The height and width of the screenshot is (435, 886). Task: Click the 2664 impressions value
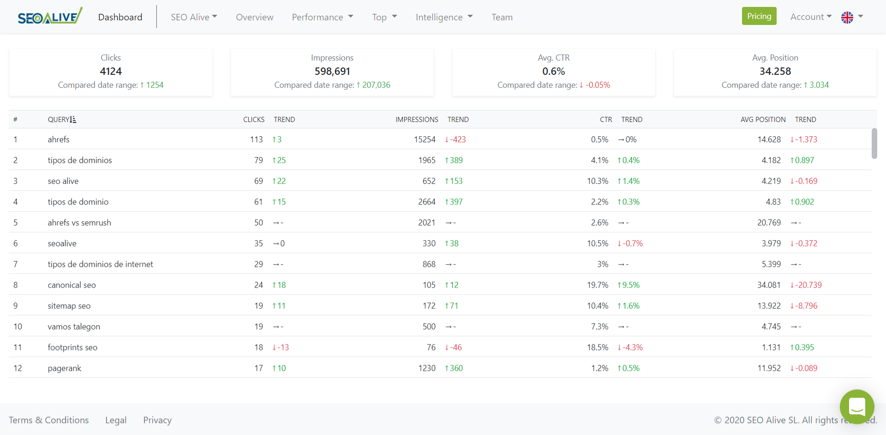[427, 202]
